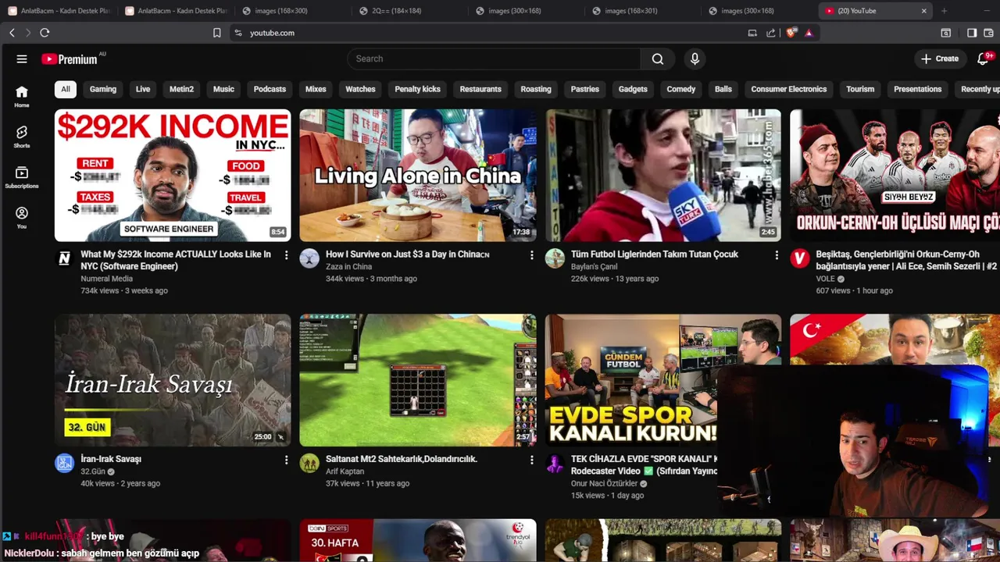Go to Home in sidebar
Screen dimensions: 1000x562
(22, 96)
